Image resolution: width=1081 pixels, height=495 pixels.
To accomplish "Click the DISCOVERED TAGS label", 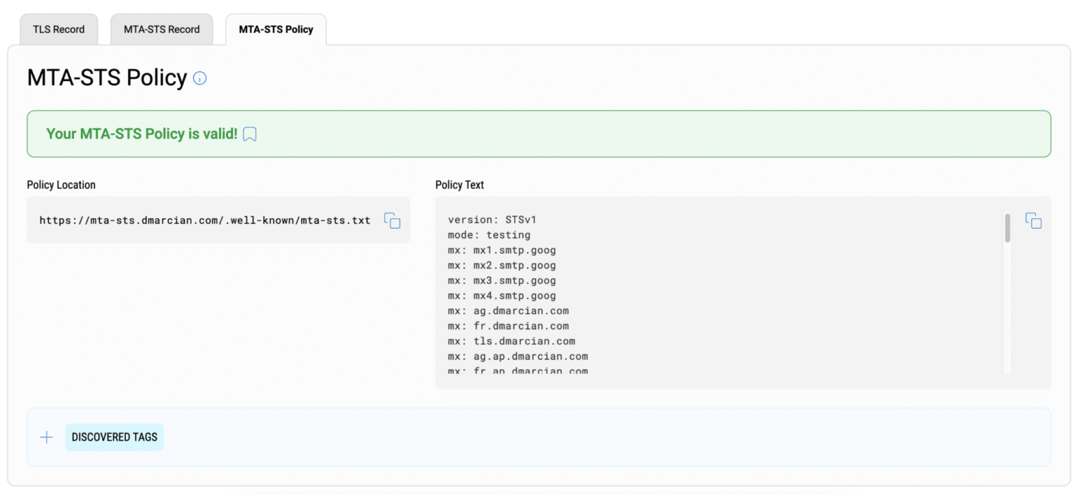I will pos(114,437).
